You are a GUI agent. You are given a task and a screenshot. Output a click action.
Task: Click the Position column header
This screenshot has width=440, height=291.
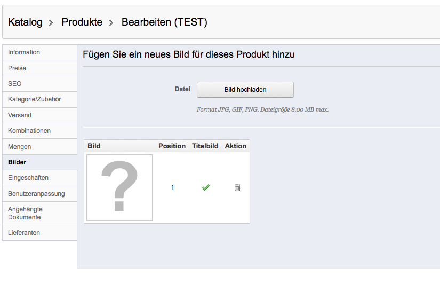[172, 146]
